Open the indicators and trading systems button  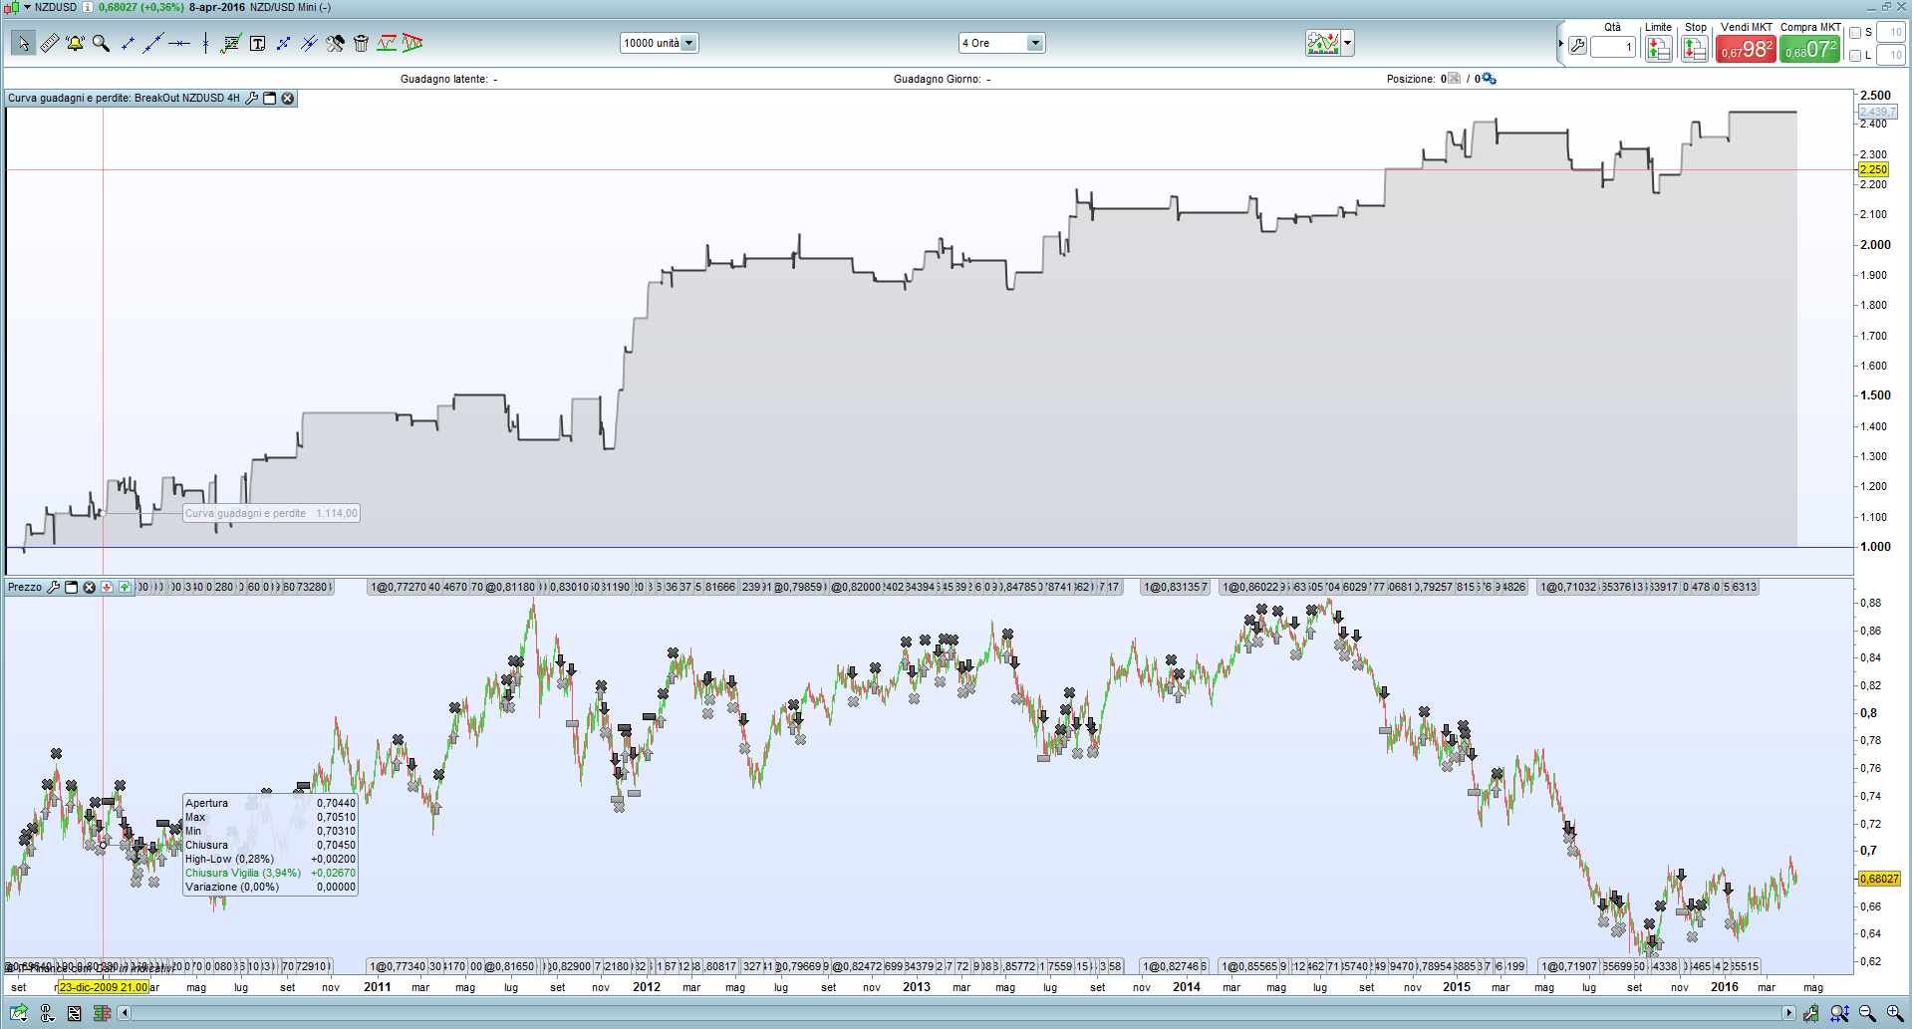point(1323,43)
